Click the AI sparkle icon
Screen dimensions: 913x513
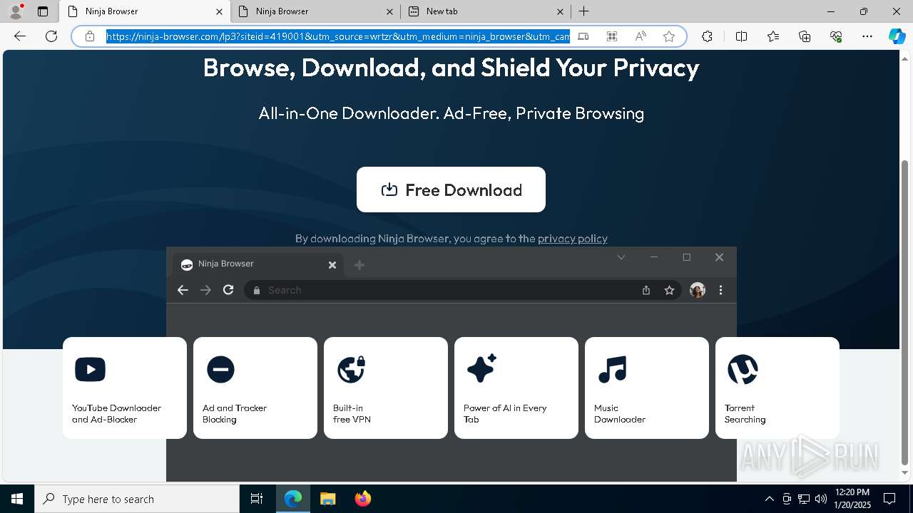(x=481, y=369)
